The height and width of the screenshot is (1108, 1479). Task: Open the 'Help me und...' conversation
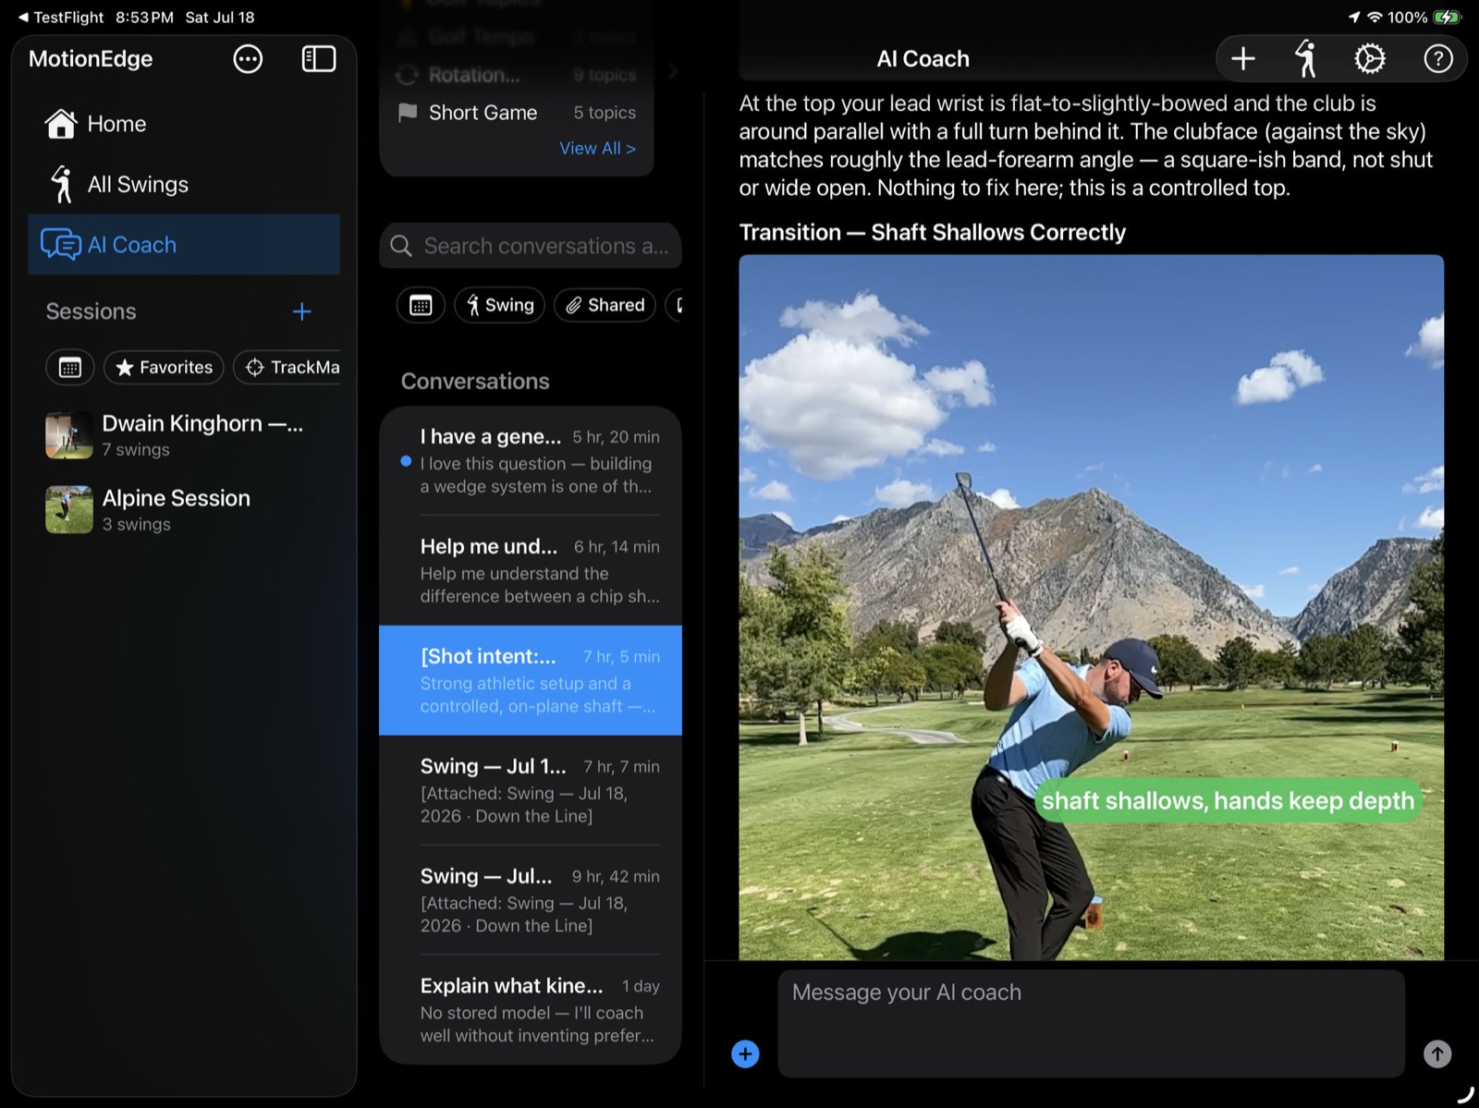click(x=531, y=570)
